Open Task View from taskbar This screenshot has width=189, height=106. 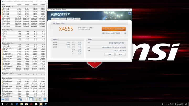click(12, 104)
